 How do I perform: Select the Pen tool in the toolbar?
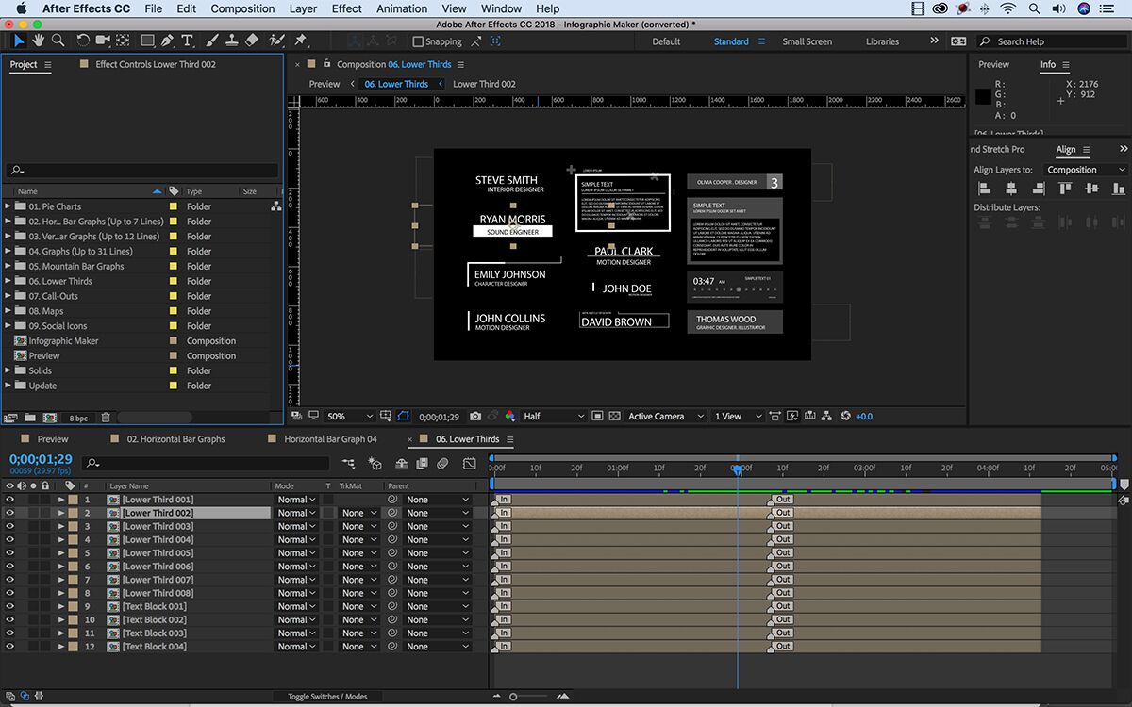169,41
